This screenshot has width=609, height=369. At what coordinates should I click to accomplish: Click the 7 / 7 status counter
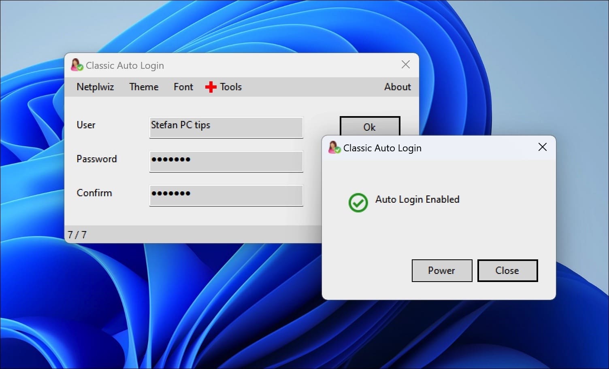[x=77, y=234]
